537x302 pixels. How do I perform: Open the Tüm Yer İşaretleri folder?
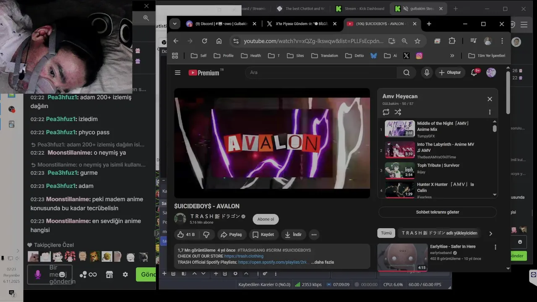point(487,55)
